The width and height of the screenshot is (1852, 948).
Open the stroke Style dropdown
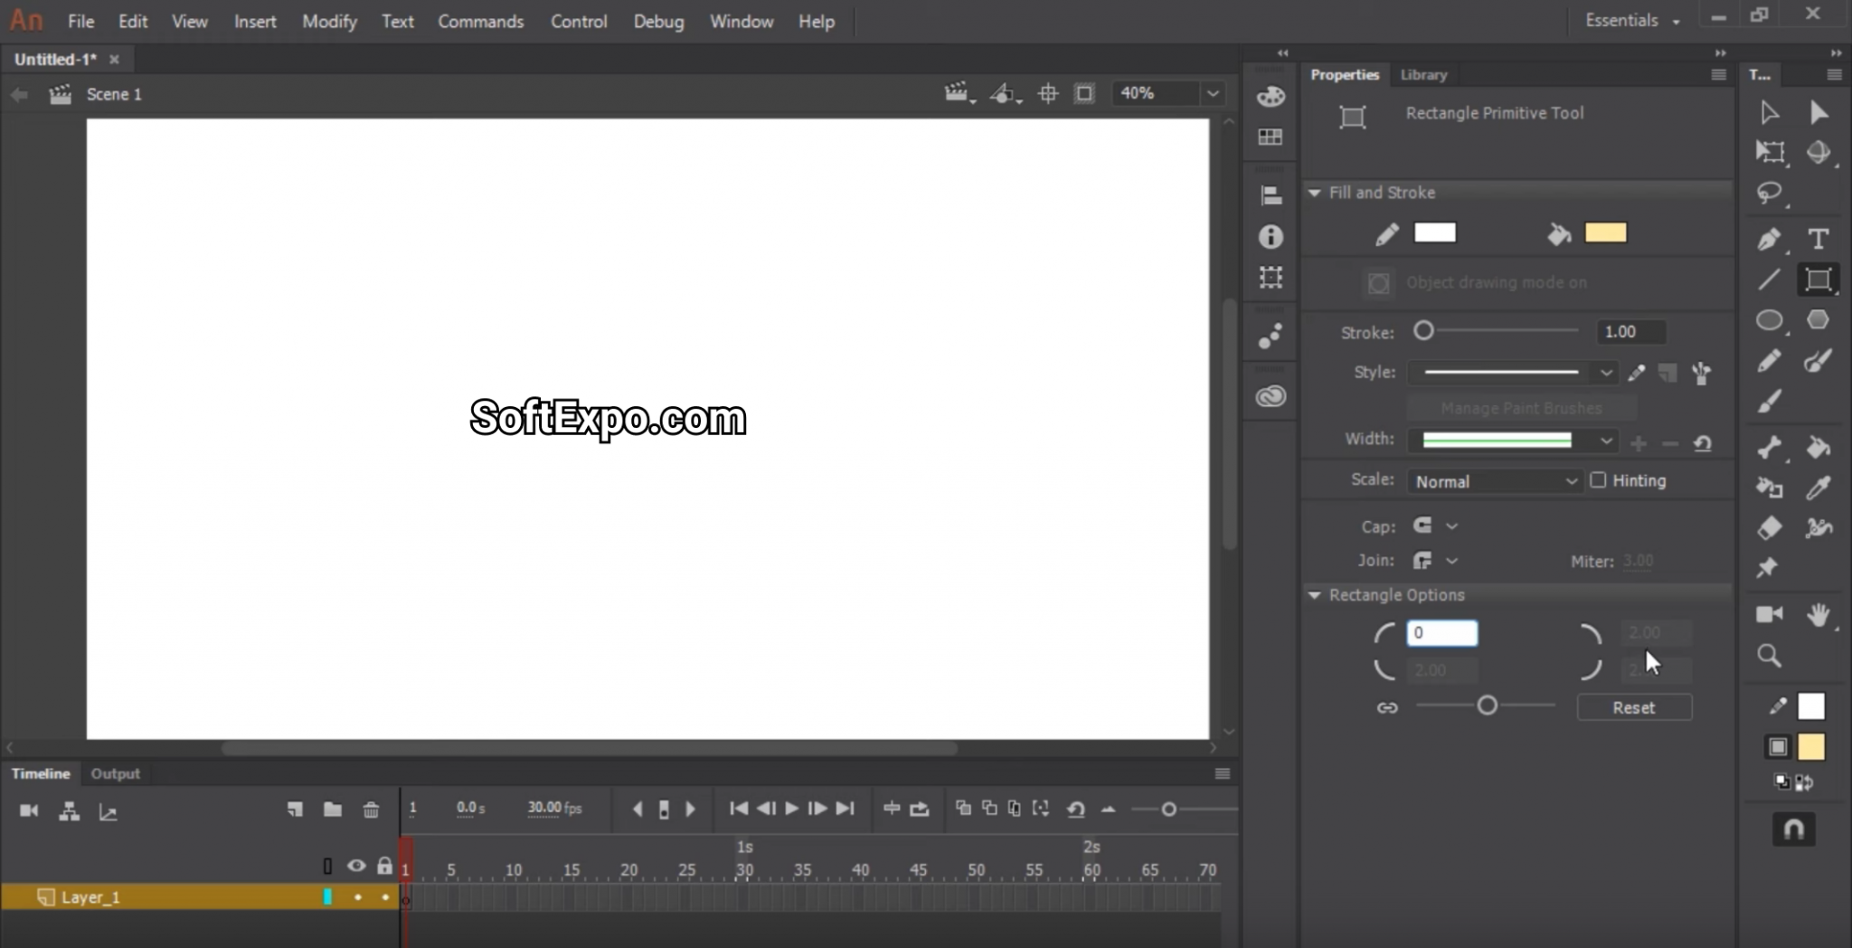1605,372
